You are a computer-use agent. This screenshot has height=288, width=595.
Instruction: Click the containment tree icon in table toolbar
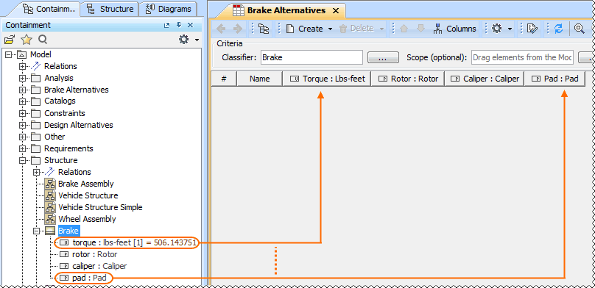(264, 29)
